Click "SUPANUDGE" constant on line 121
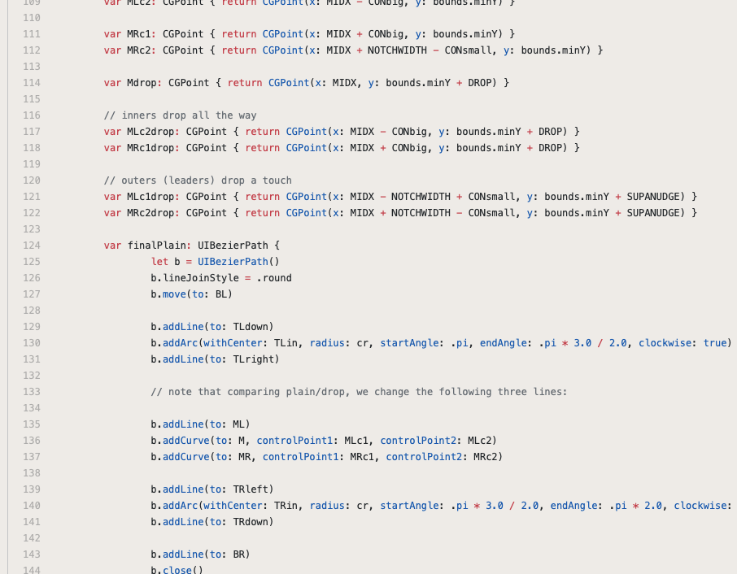 coord(653,197)
